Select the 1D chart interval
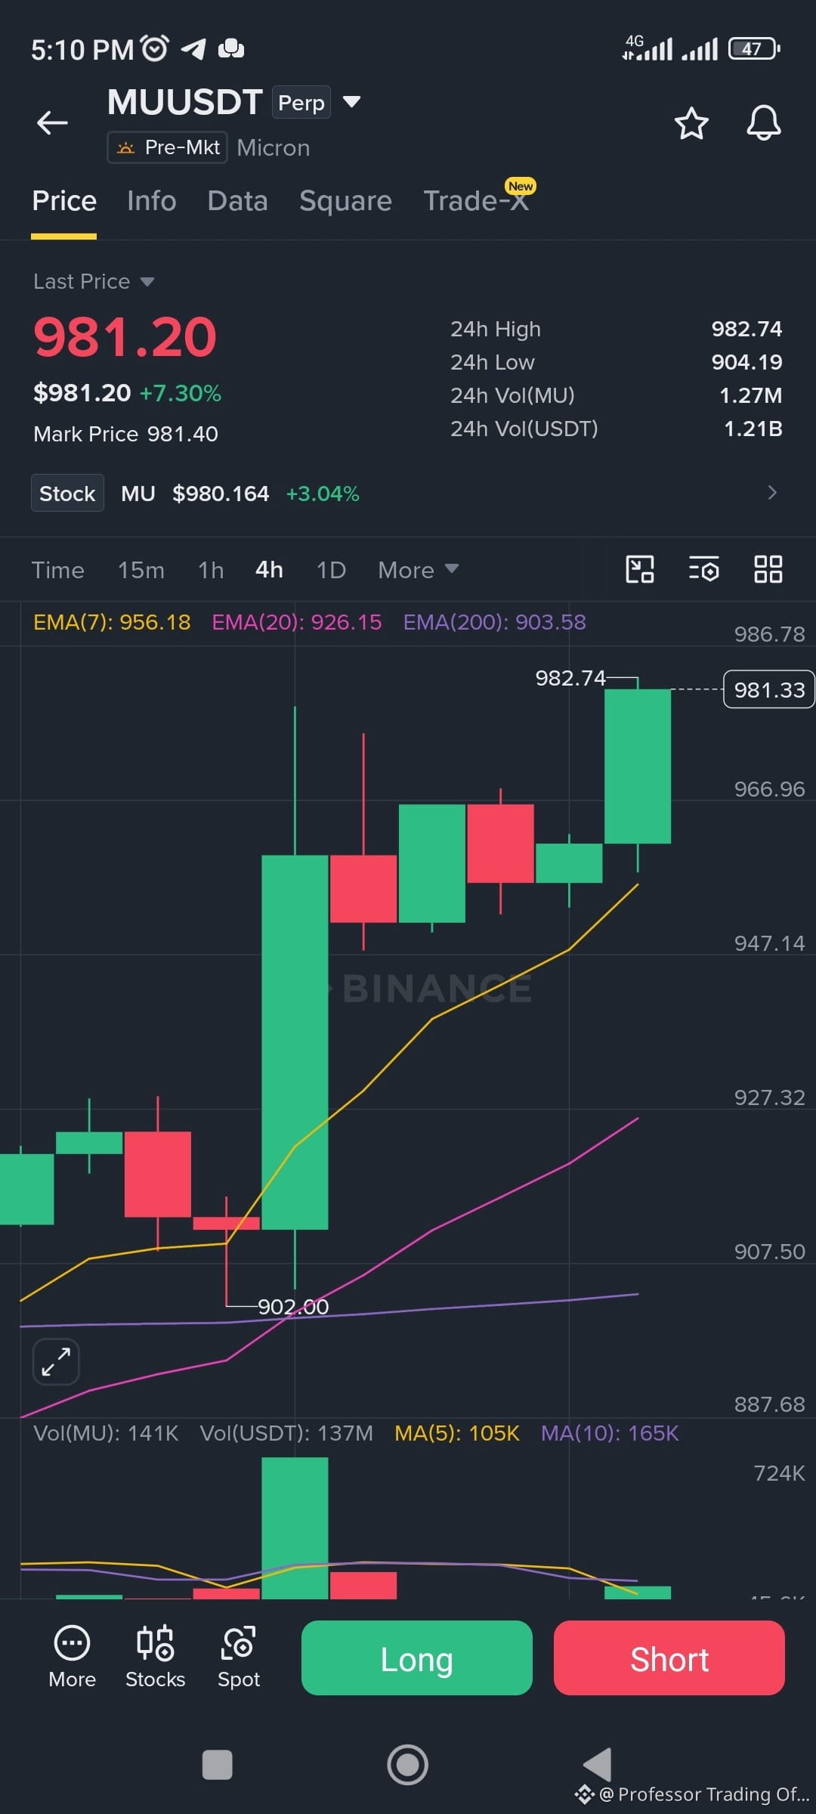Viewport: 816px width, 1814px height. pos(331,570)
